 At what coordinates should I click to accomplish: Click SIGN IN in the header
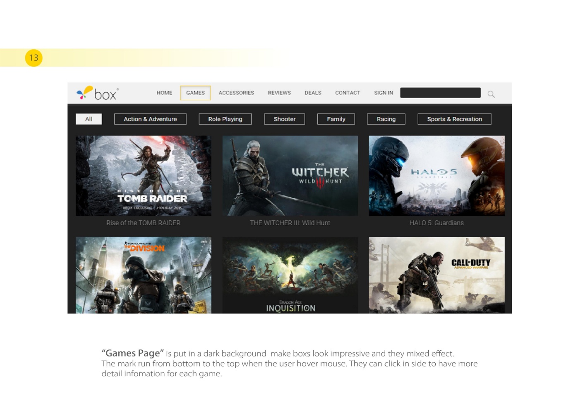point(384,93)
